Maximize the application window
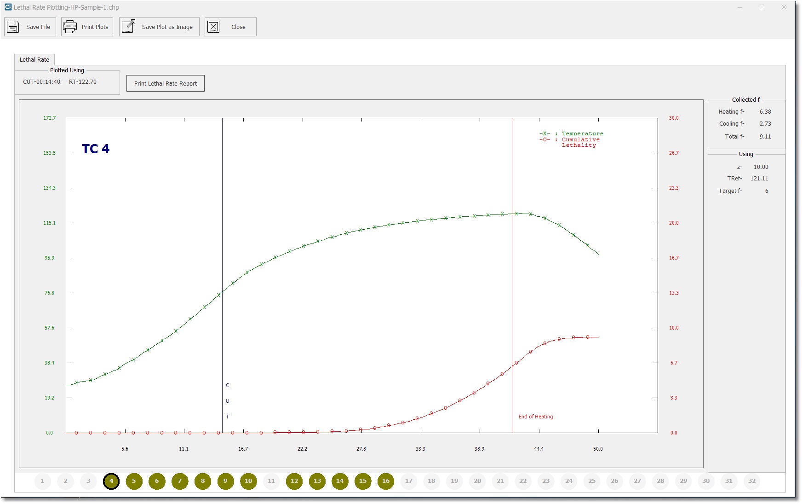Image resolution: width=802 pixels, height=504 pixels. (x=762, y=7)
